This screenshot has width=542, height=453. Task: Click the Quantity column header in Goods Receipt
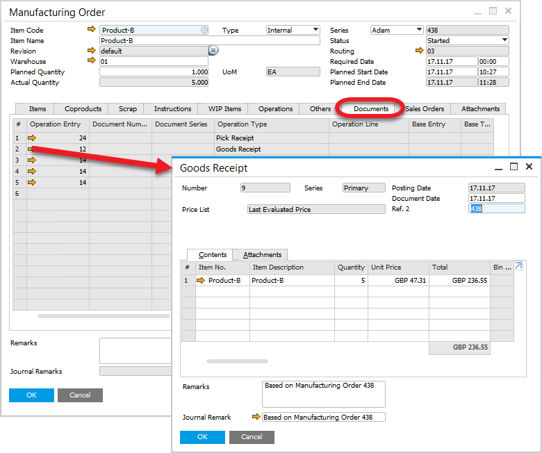point(351,267)
